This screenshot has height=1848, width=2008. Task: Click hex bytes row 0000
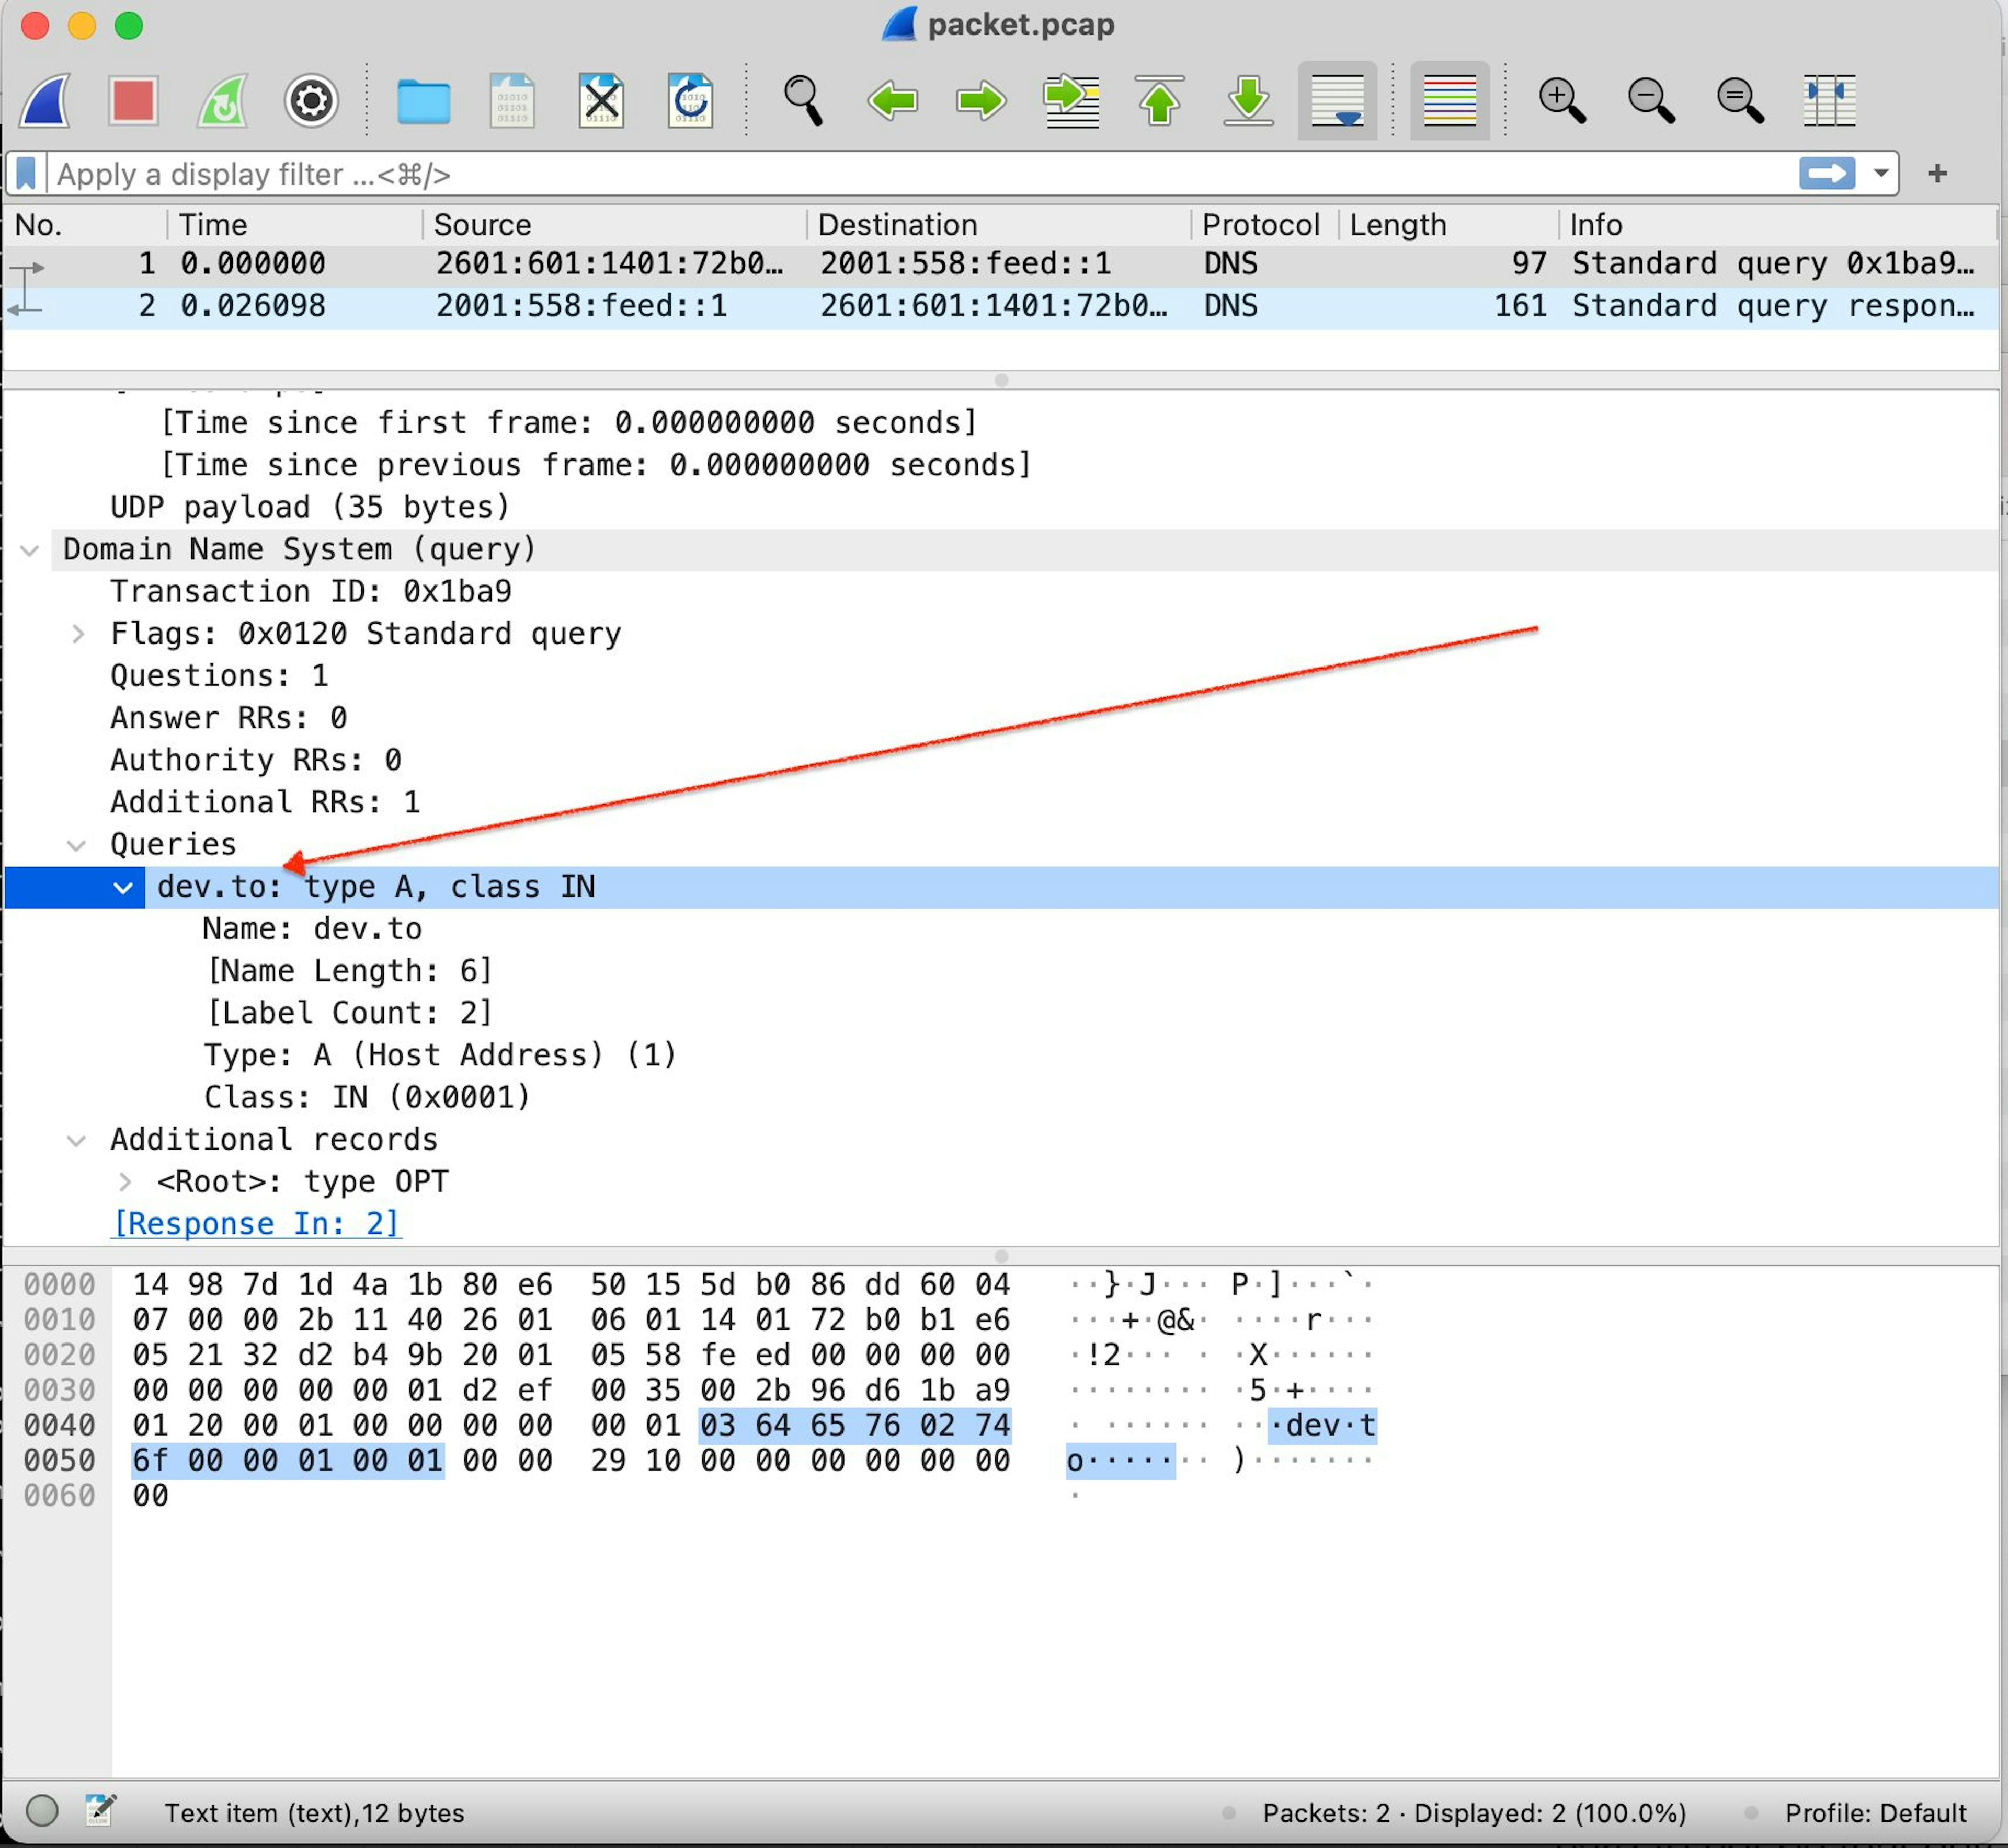click(x=571, y=1285)
